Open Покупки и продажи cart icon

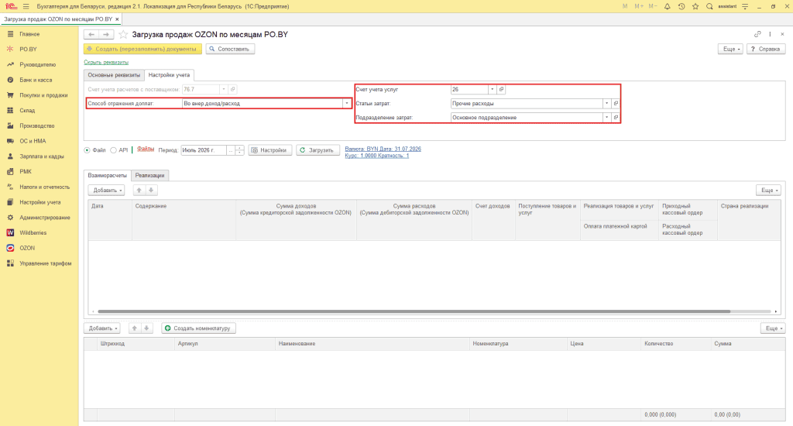click(10, 95)
